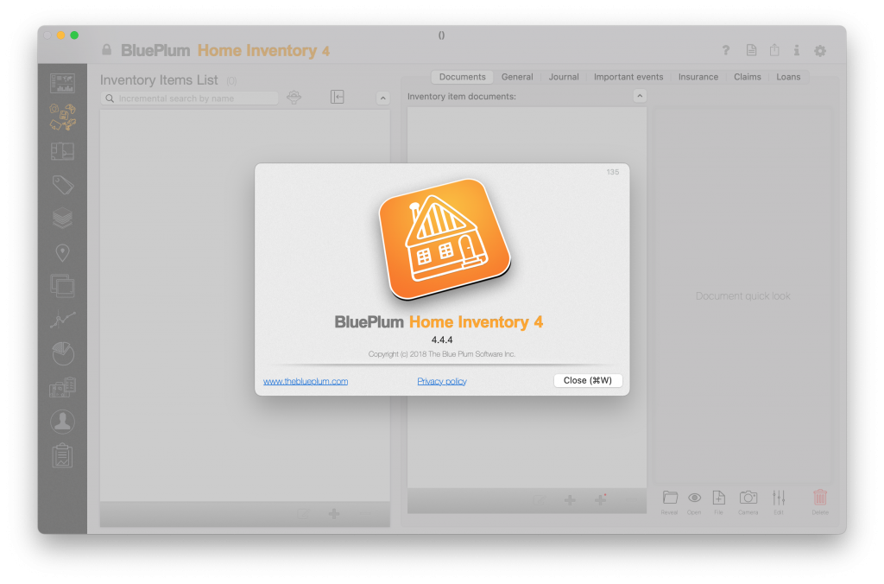884x584 pixels.
Task: Click the incremental search by name field
Action: (189, 98)
